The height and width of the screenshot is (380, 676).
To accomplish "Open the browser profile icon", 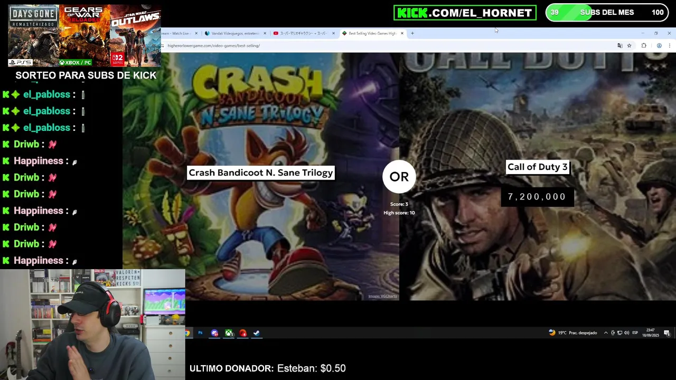I will [x=659, y=45].
